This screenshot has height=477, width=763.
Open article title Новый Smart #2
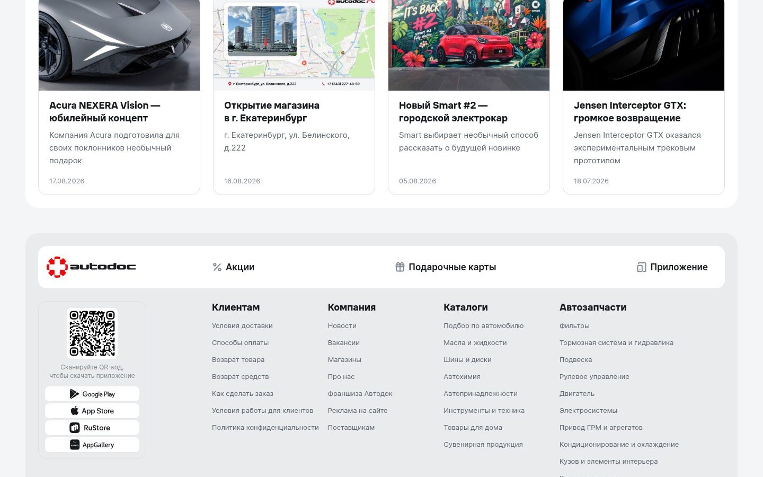[x=453, y=112]
